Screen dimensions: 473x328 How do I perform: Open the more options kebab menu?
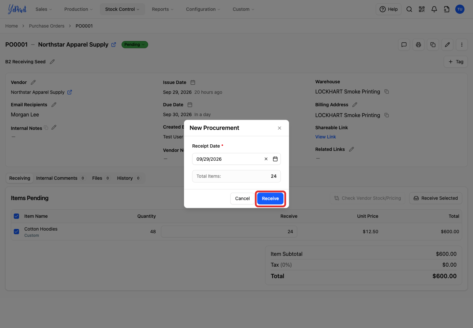click(x=462, y=45)
